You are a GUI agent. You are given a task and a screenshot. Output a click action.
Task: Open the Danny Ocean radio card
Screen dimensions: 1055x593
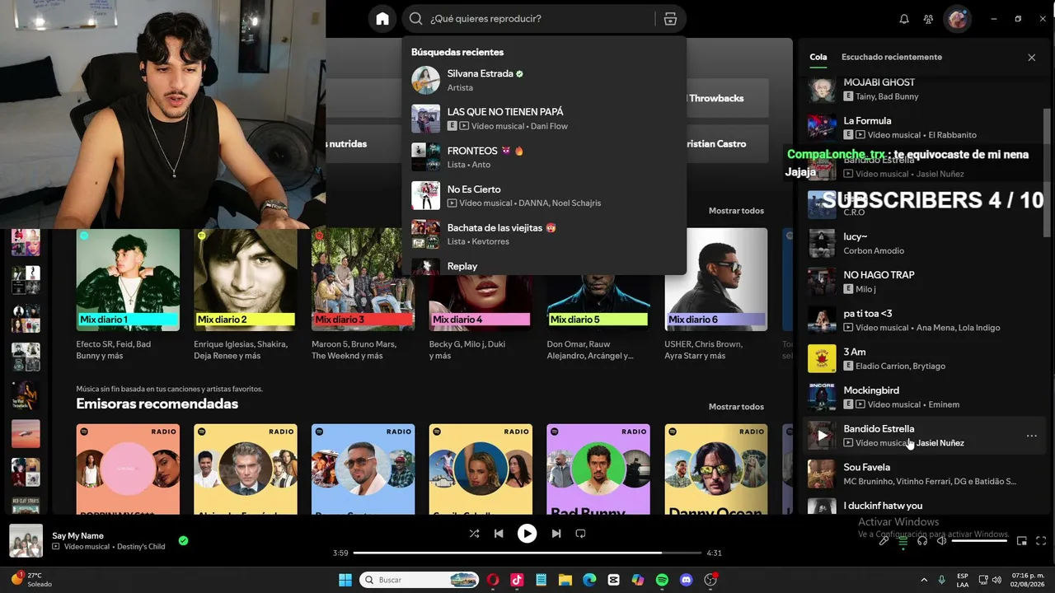pos(716,469)
